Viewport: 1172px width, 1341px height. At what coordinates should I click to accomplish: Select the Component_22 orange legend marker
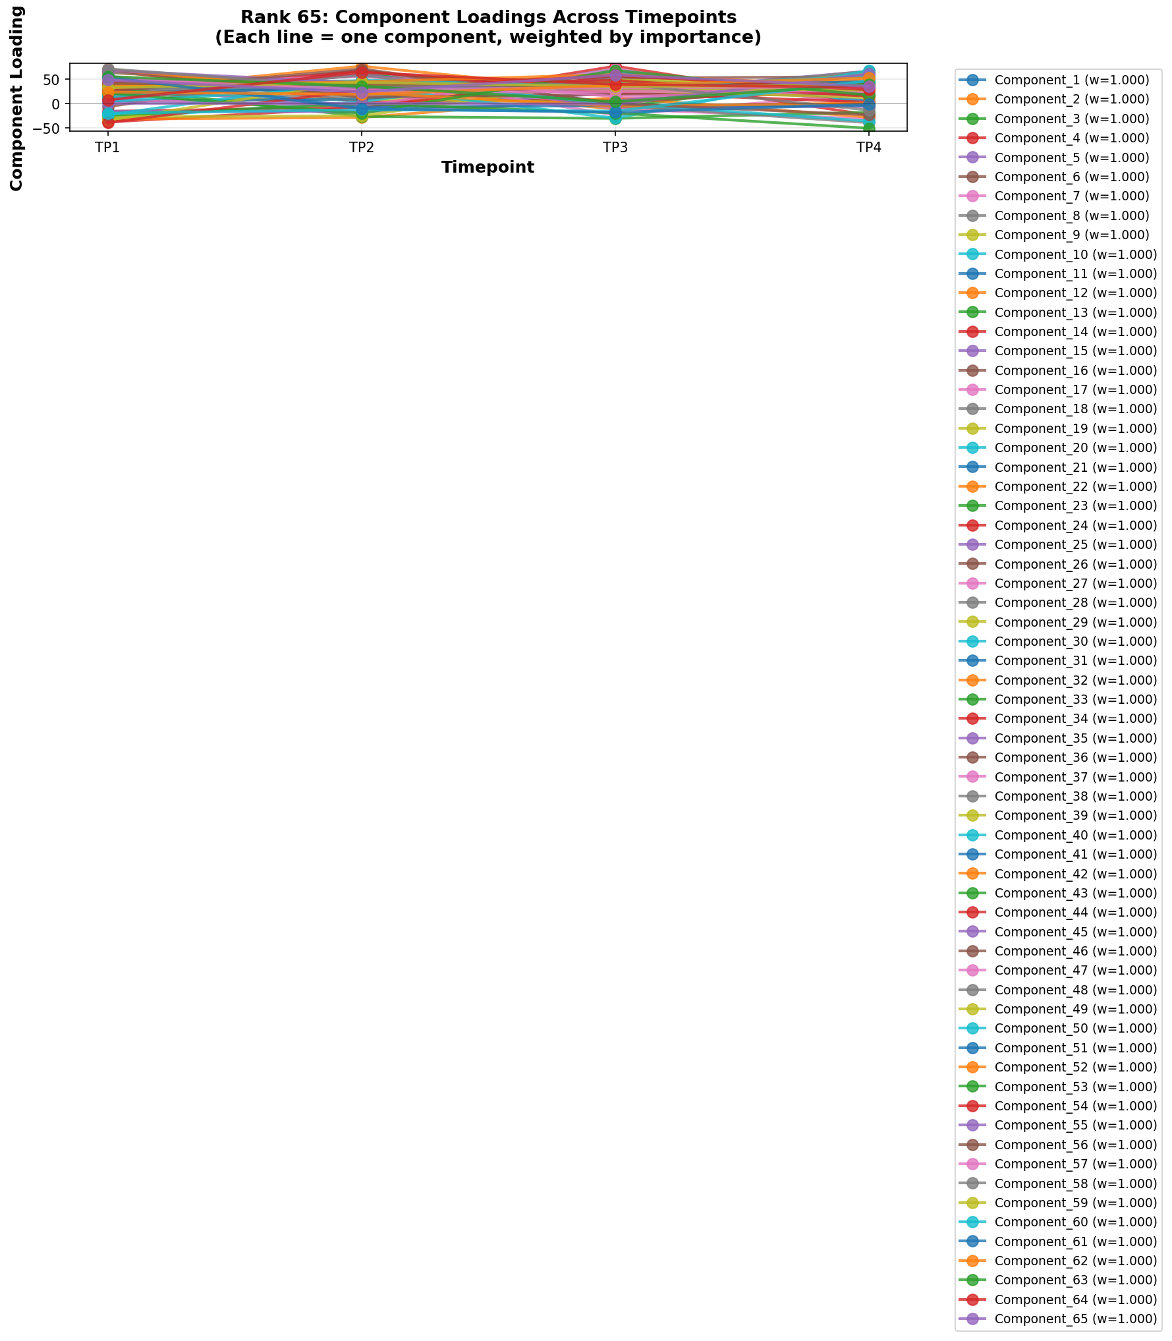(x=974, y=486)
